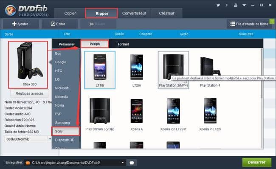The image size is (276, 169).
Task: Select Microsoft in the brand list
Action: [x=62, y=88]
